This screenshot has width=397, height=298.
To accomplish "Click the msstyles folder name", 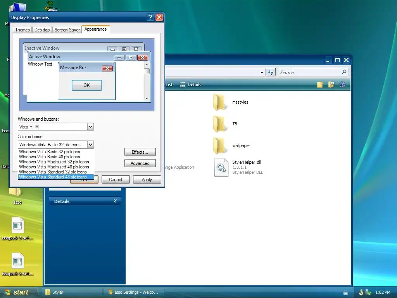I will point(240,102).
